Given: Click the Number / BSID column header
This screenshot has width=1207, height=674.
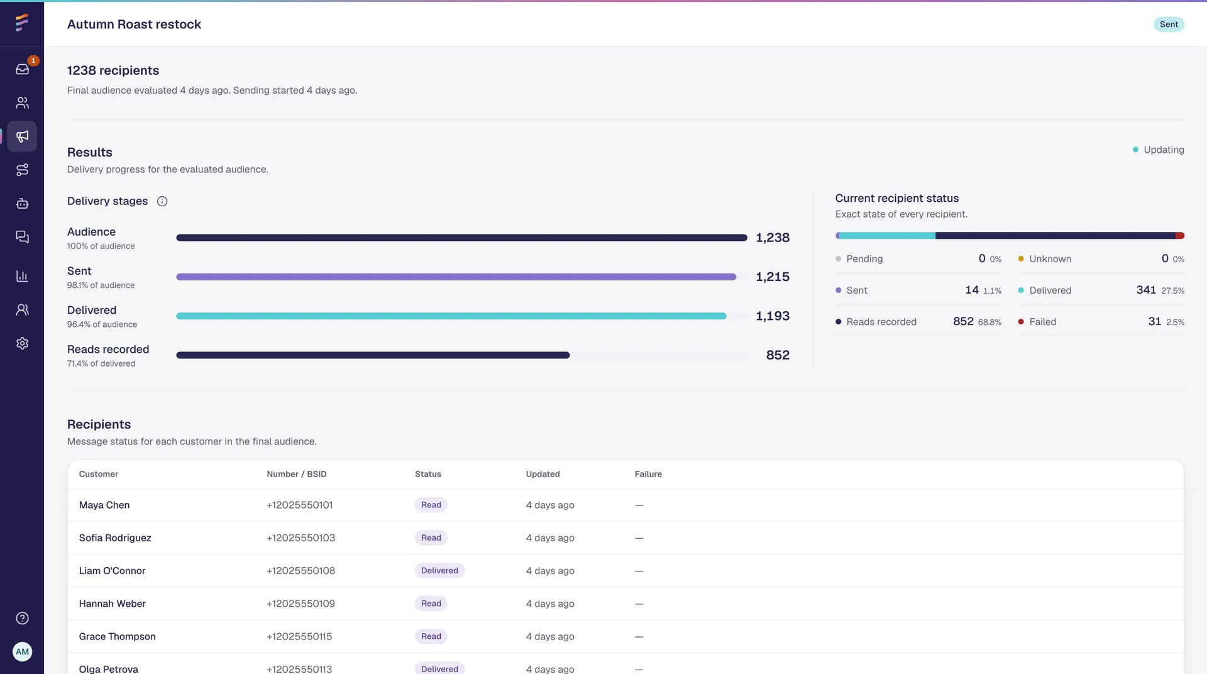Looking at the screenshot, I should 297,474.
